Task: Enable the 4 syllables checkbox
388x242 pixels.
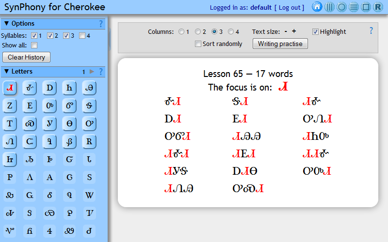Action: tap(82, 35)
